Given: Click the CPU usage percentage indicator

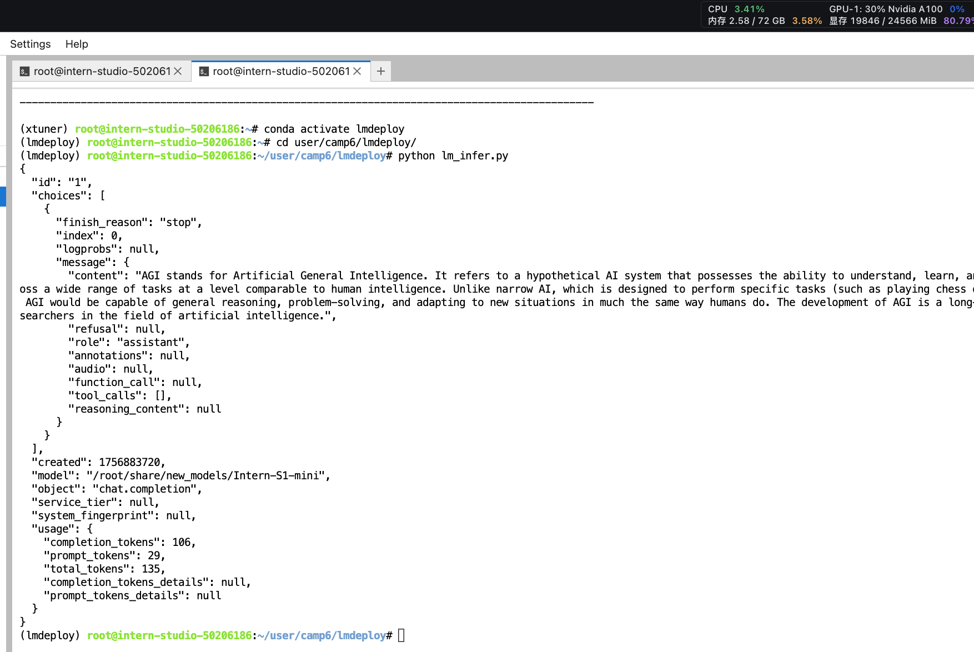Looking at the screenshot, I should 749,9.
